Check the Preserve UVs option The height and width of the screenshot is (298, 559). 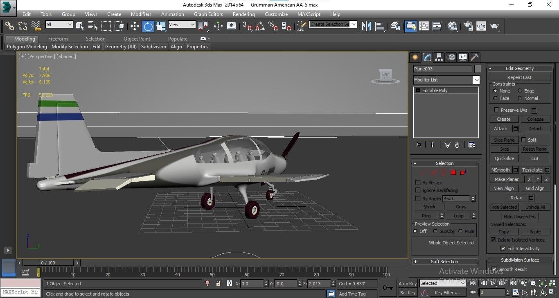496,110
